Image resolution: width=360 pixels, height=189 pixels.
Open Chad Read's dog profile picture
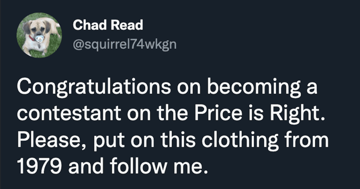coord(39,35)
